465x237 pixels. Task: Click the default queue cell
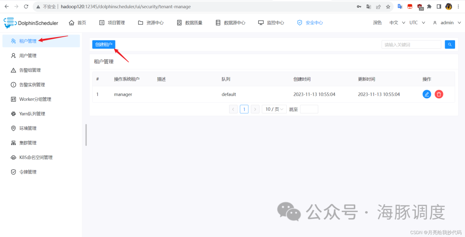(229, 94)
